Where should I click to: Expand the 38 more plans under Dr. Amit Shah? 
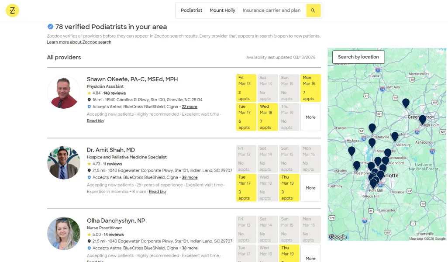[x=190, y=178]
